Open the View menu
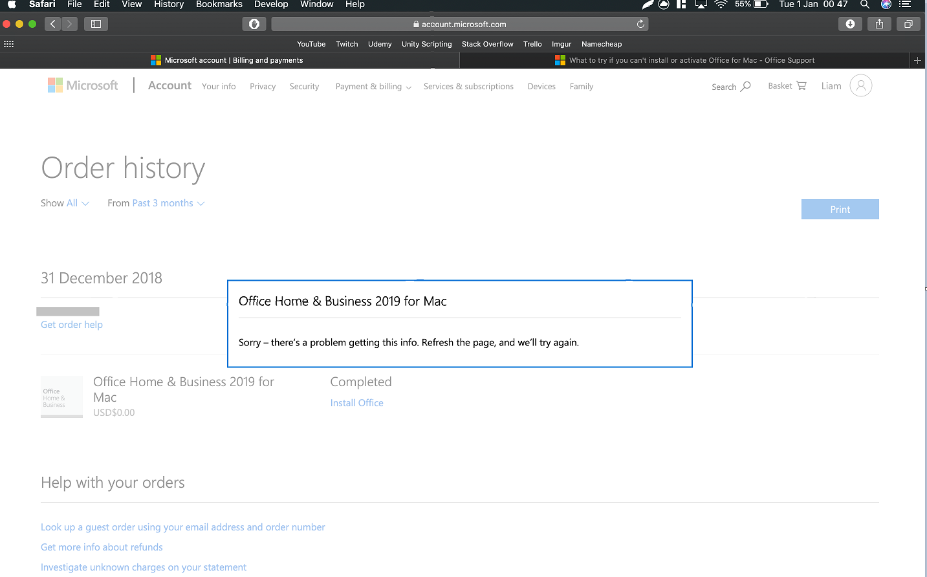 tap(131, 5)
